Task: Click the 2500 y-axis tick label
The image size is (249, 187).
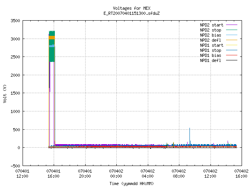Action: coord(15,57)
